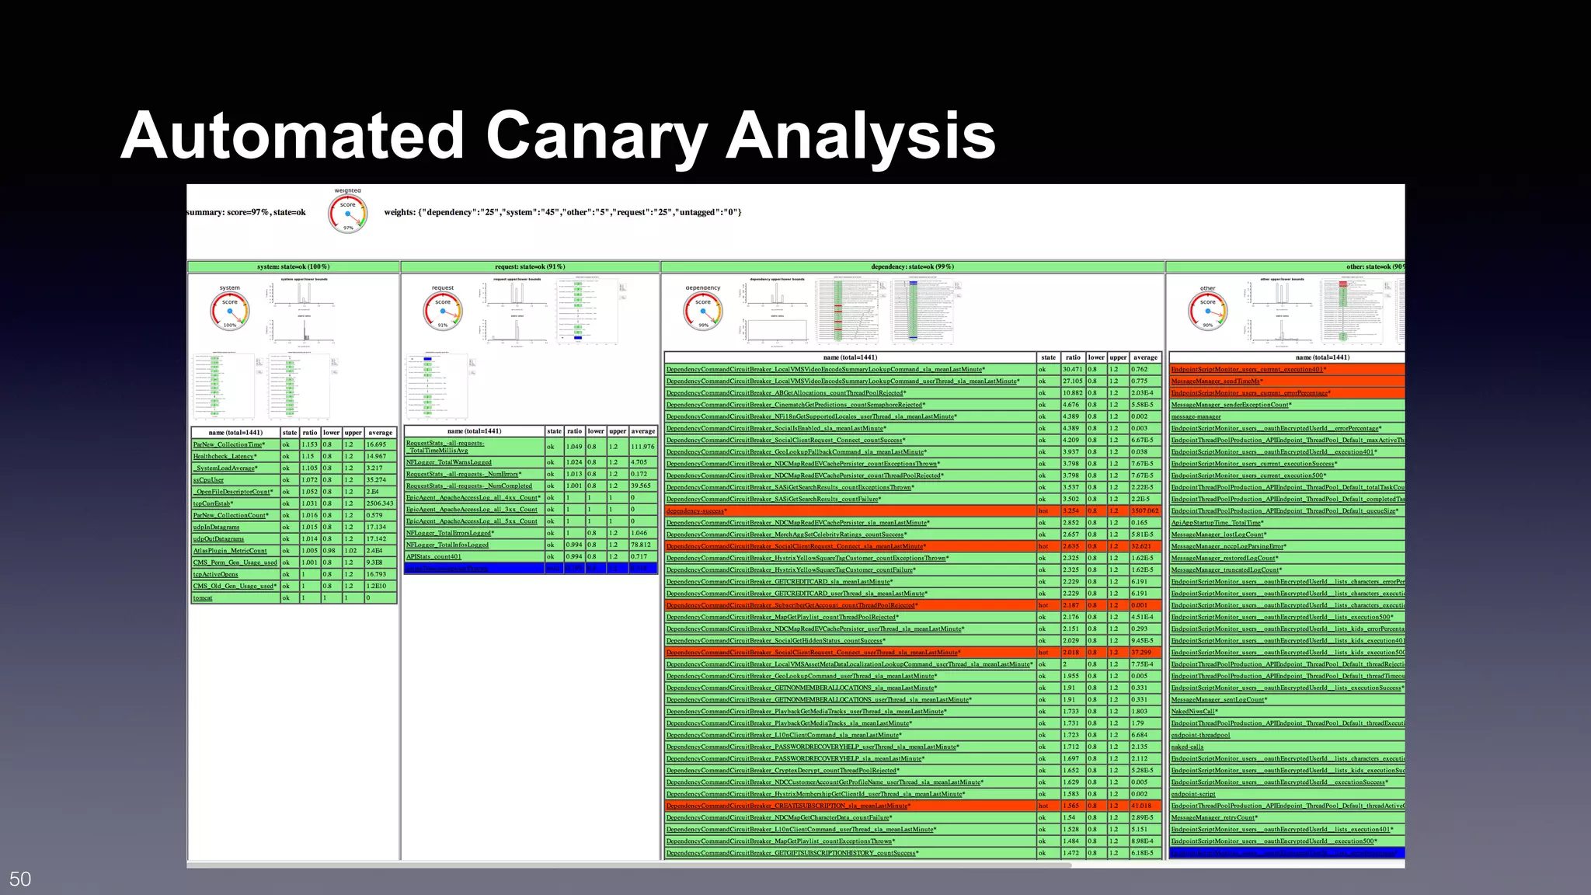Open the RequestStats _TotalTimeMillisAvg link

tap(445, 447)
